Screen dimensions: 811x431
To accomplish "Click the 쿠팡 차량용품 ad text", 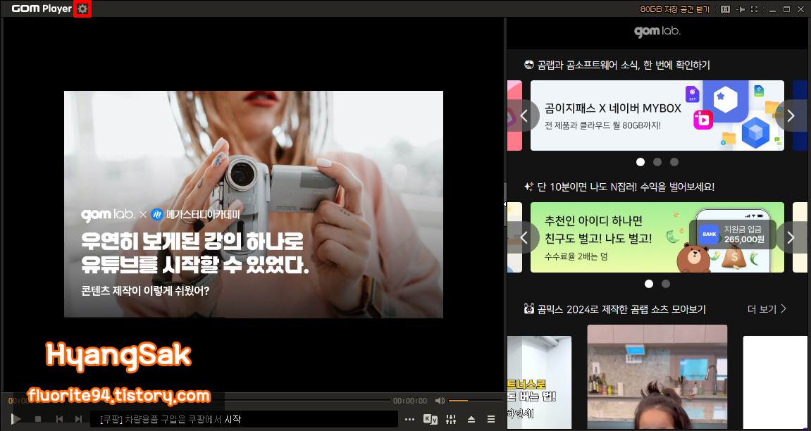I will tap(171, 420).
